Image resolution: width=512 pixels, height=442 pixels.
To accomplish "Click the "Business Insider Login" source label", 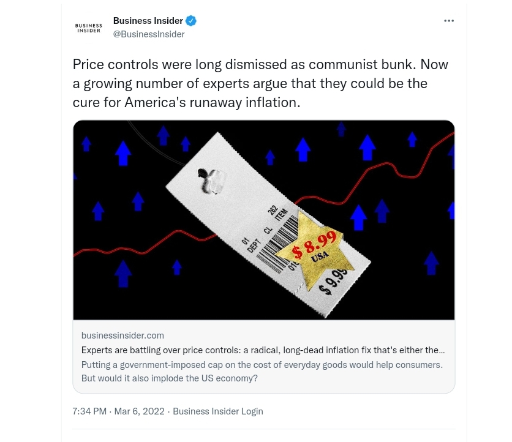I will [x=217, y=411].
